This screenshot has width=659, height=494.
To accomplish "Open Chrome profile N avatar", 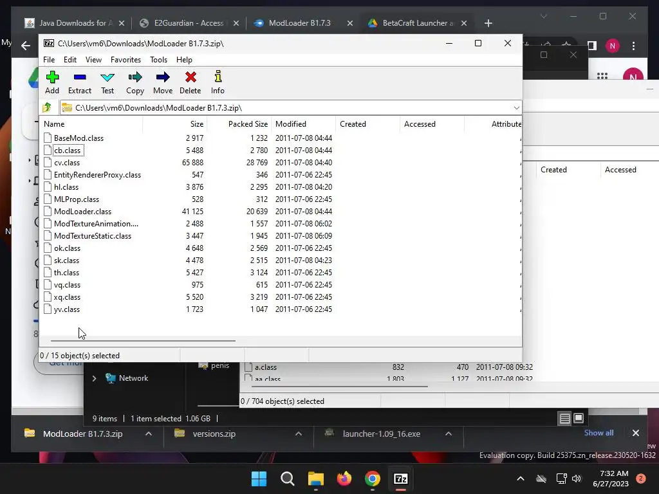I will [x=613, y=46].
